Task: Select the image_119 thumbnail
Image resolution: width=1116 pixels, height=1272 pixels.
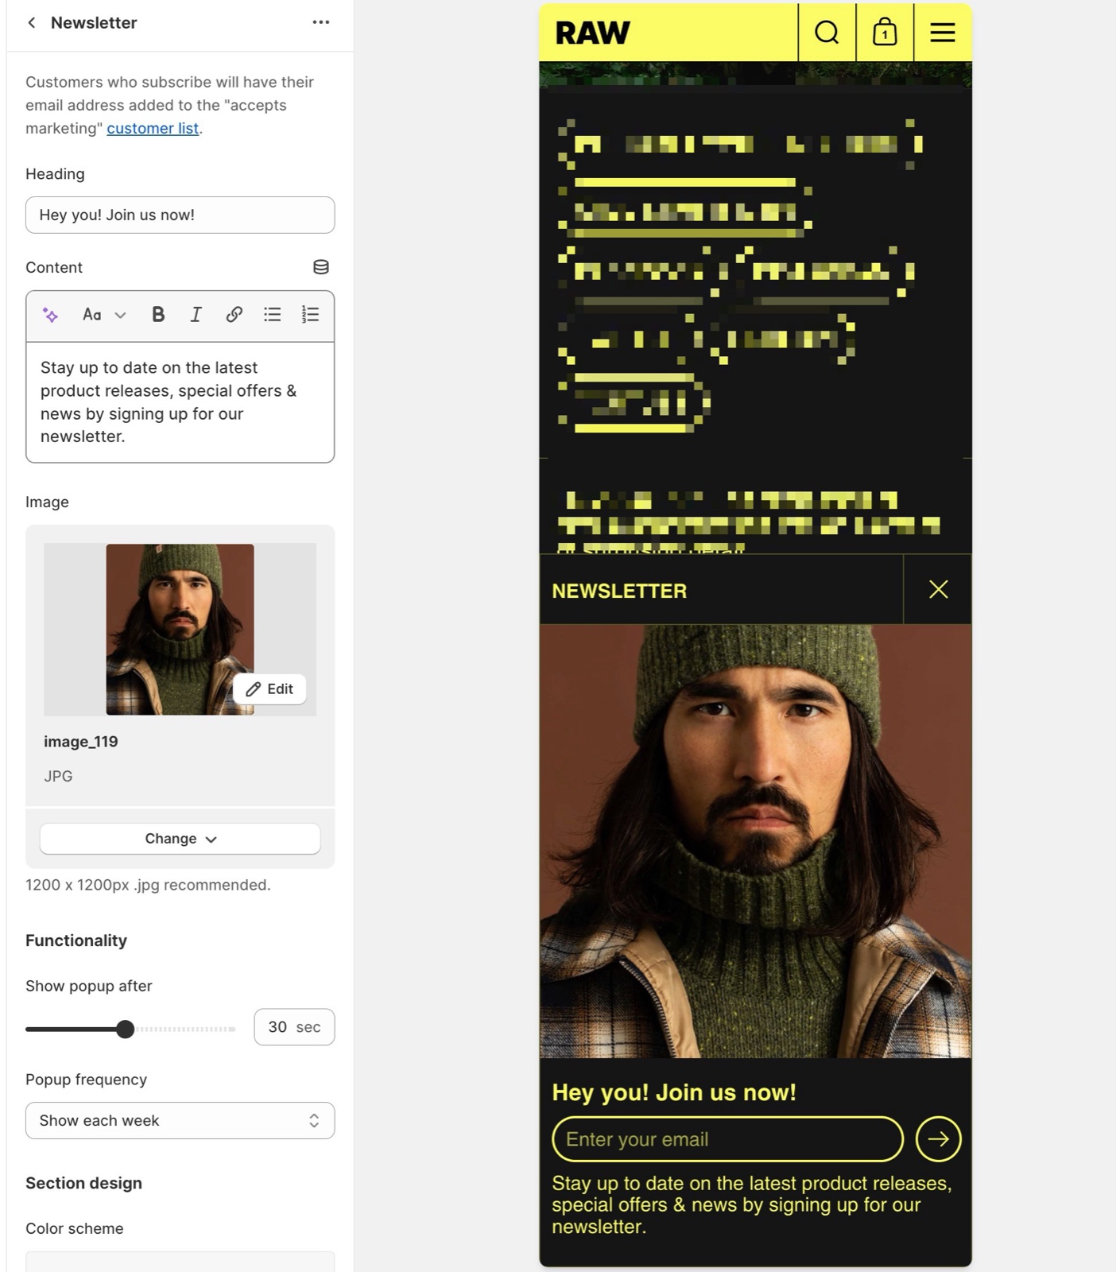Action: (x=180, y=630)
